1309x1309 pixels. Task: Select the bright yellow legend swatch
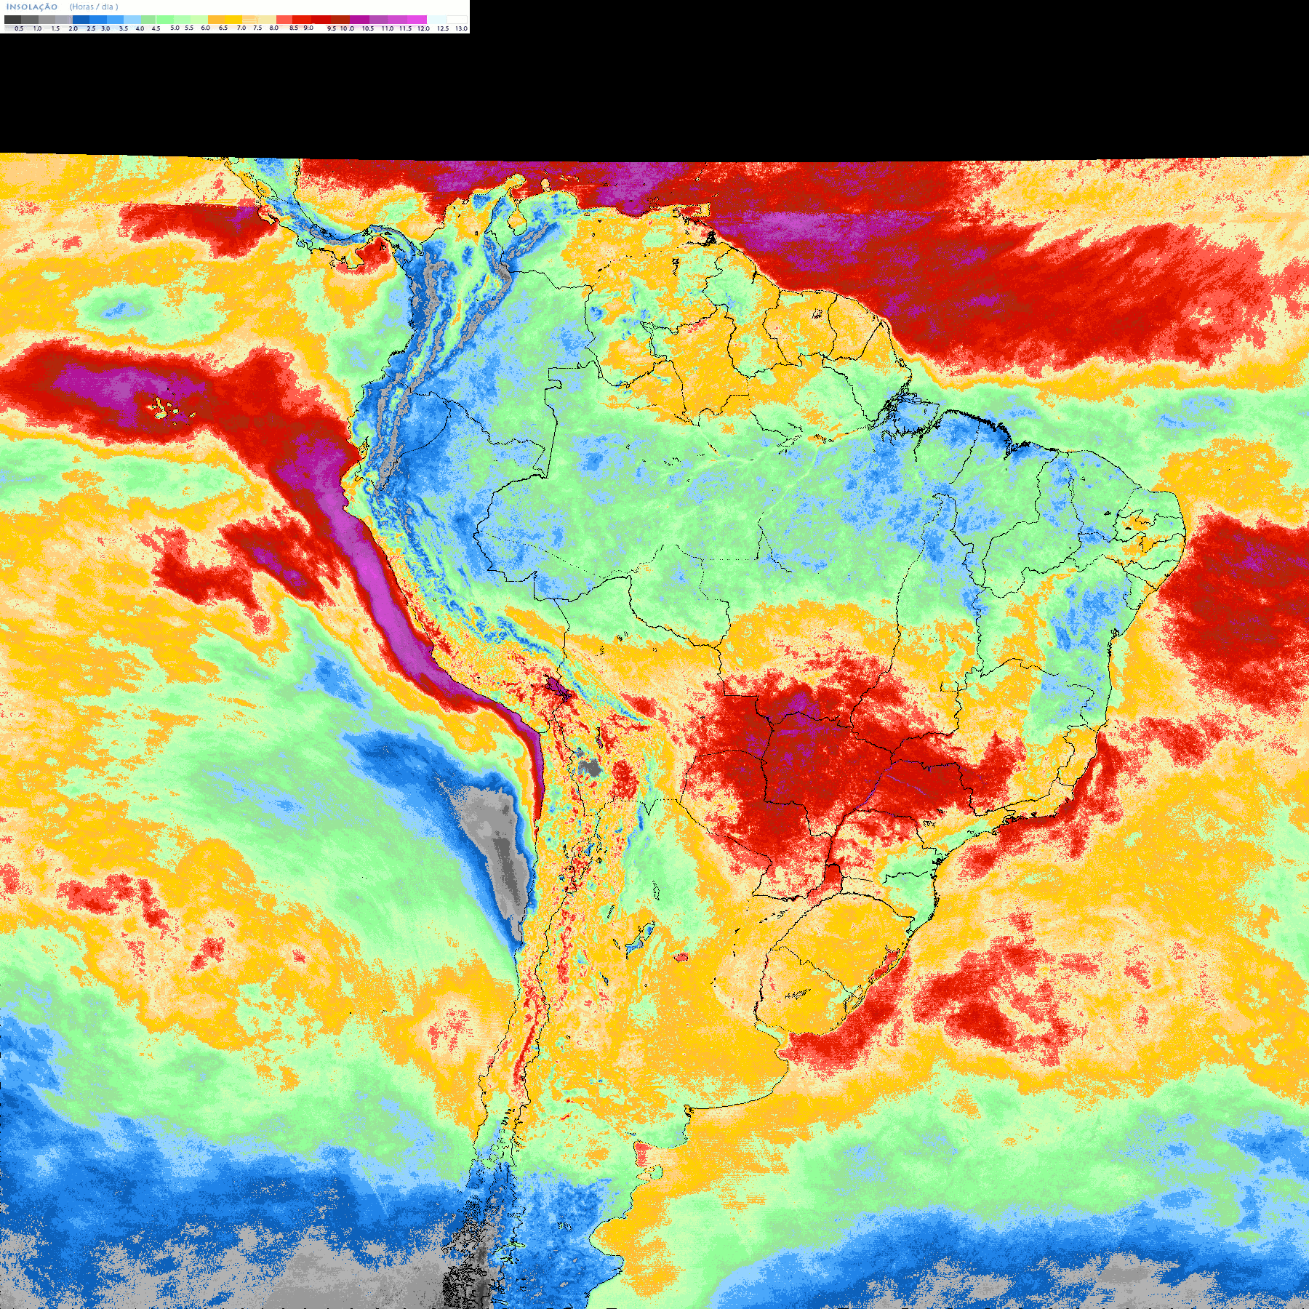pyautogui.click(x=233, y=20)
